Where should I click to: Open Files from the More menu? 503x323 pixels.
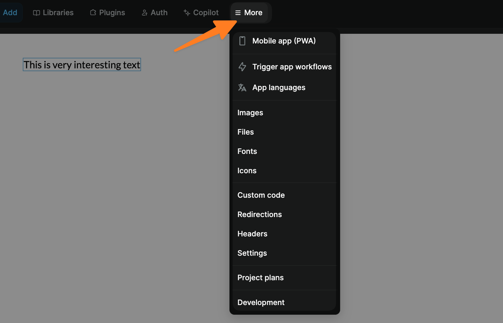click(x=245, y=132)
